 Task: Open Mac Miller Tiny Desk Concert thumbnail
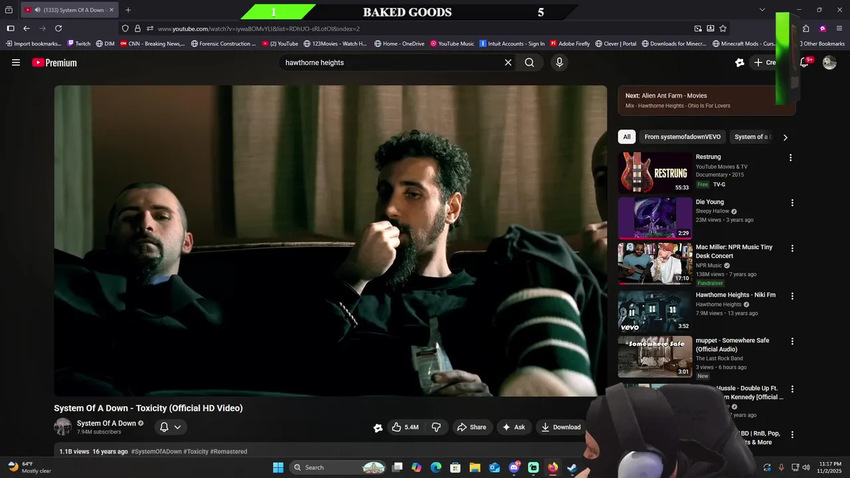click(655, 264)
